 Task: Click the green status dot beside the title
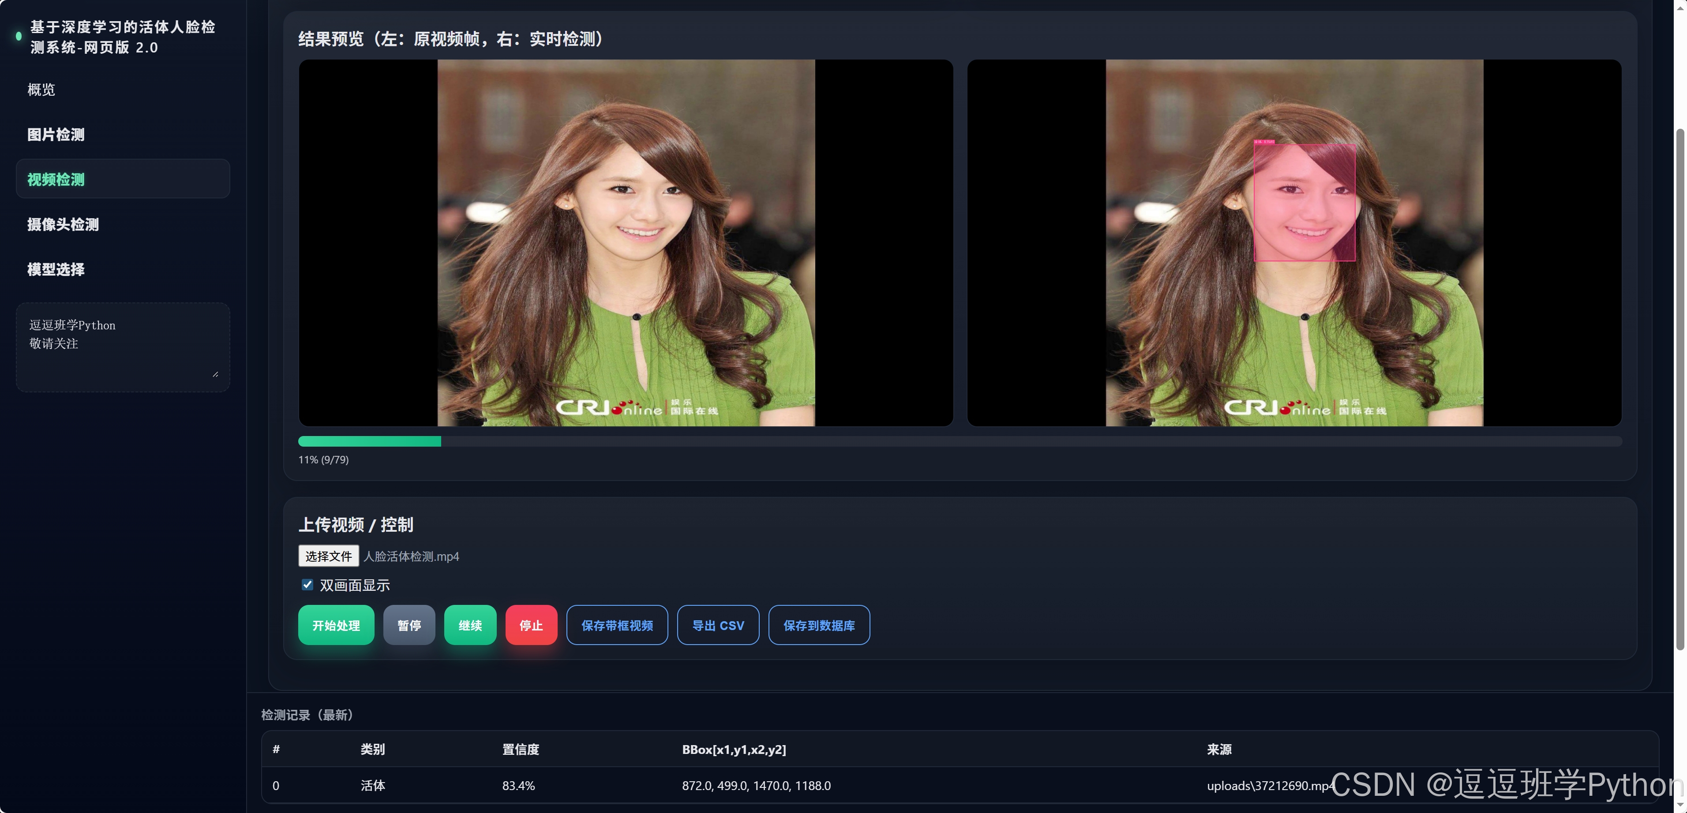coord(19,37)
